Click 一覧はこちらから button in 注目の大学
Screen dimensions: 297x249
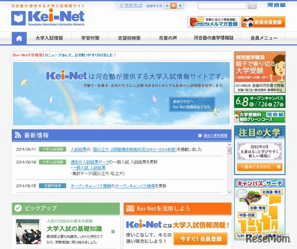[x=259, y=167]
